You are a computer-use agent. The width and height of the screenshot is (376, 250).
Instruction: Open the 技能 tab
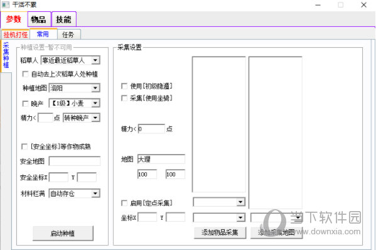coord(64,19)
